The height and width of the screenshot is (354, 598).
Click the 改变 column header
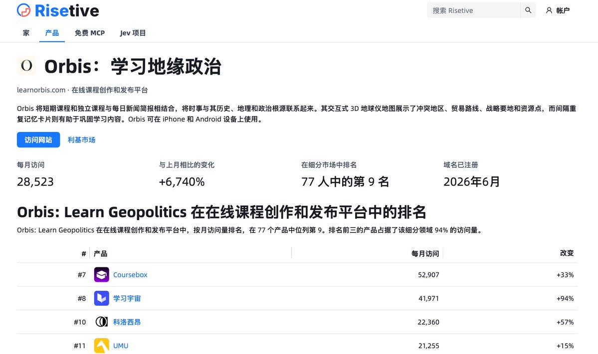567,253
